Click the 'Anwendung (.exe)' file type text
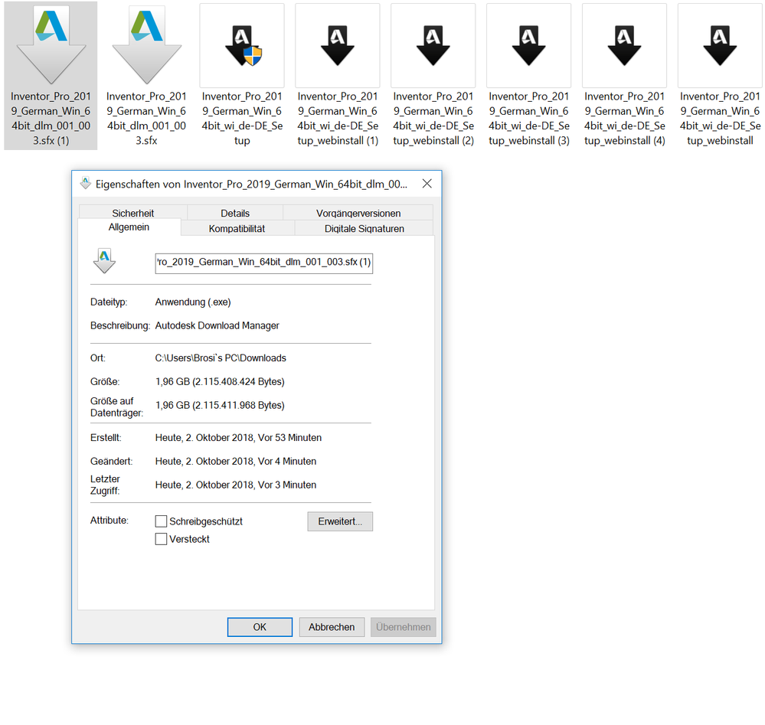 (x=193, y=302)
